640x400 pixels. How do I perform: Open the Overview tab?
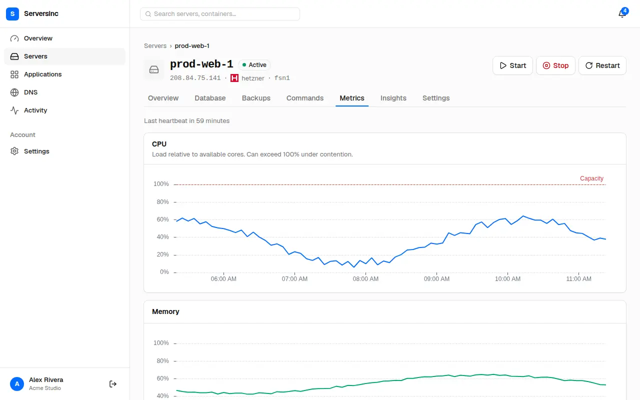163,98
